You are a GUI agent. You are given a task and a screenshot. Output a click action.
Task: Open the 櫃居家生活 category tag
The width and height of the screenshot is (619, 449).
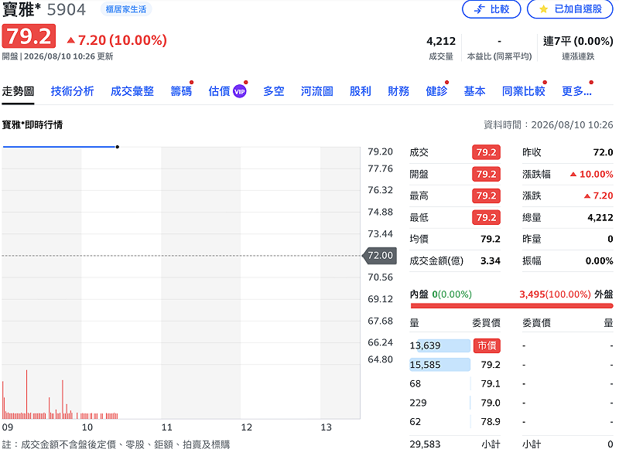pos(126,9)
